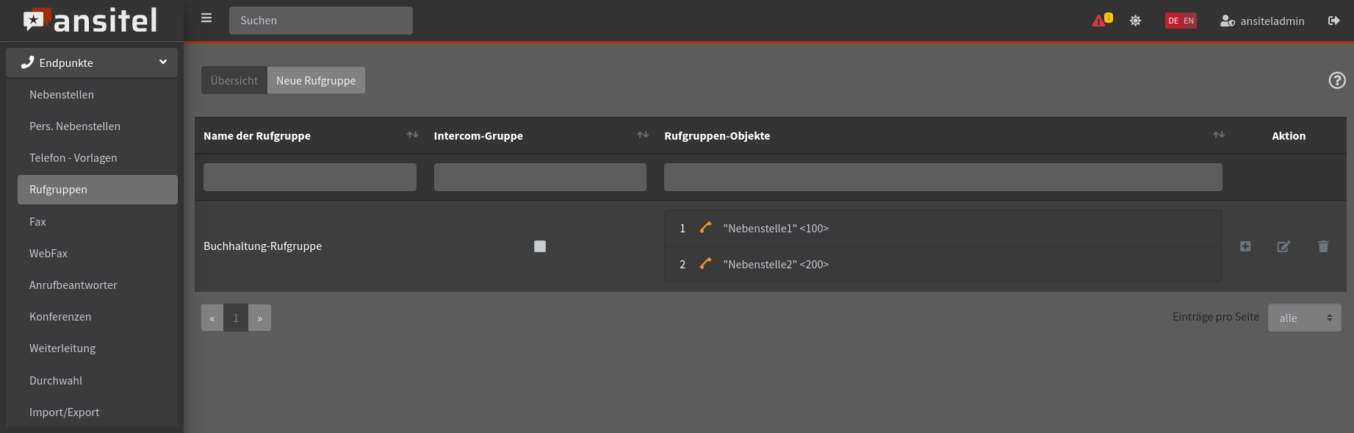Image resolution: width=1354 pixels, height=433 pixels.
Task: Open the help question mark icon
Action: pos(1336,81)
